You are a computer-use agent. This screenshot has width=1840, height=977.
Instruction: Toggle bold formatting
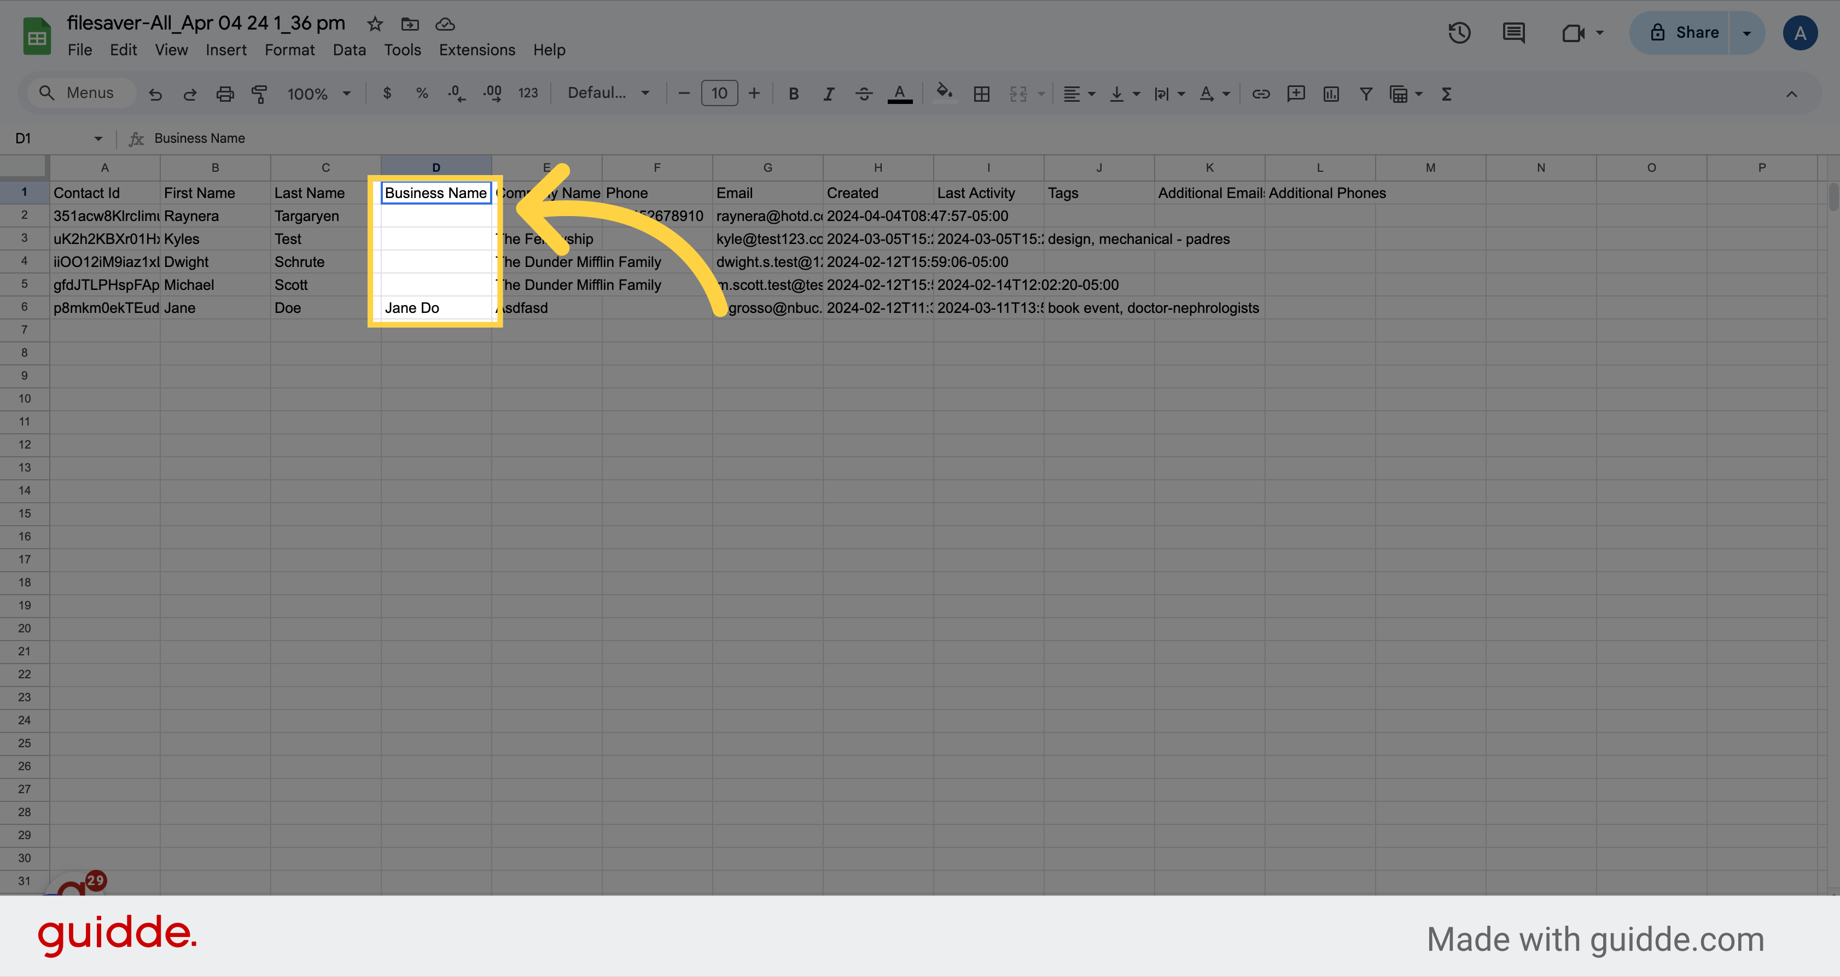(794, 94)
